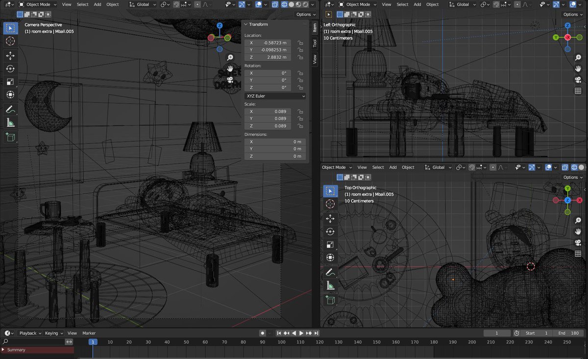Play the animation in the timeline
Viewport: 588px width, 359px height.
[301, 333]
